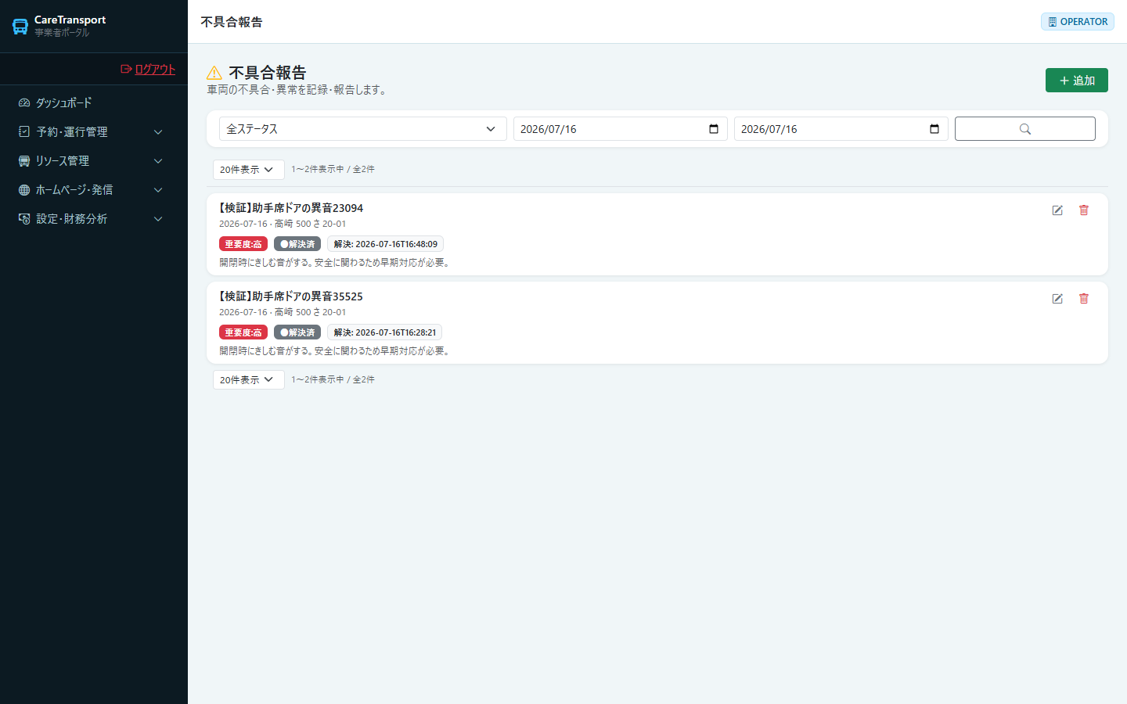Viewport: 1127px width, 704px height.
Task: Expand the 設定・財務分析 chevron
Action: pyautogui.click(x=158, y=219)
